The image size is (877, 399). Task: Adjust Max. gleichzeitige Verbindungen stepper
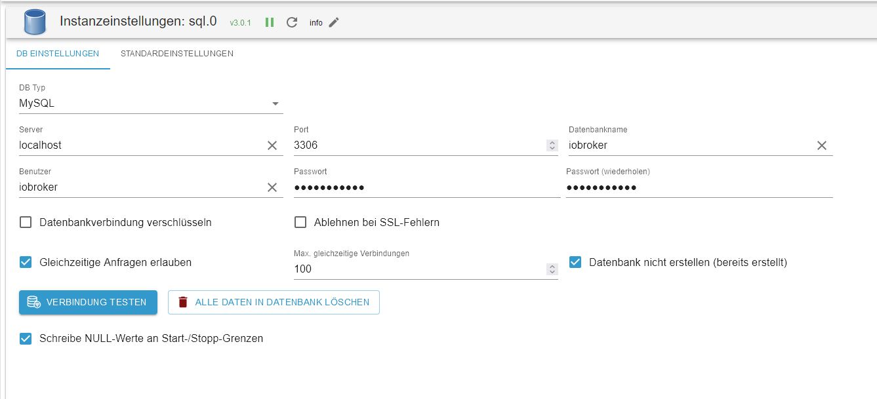(x=552, y=269)
